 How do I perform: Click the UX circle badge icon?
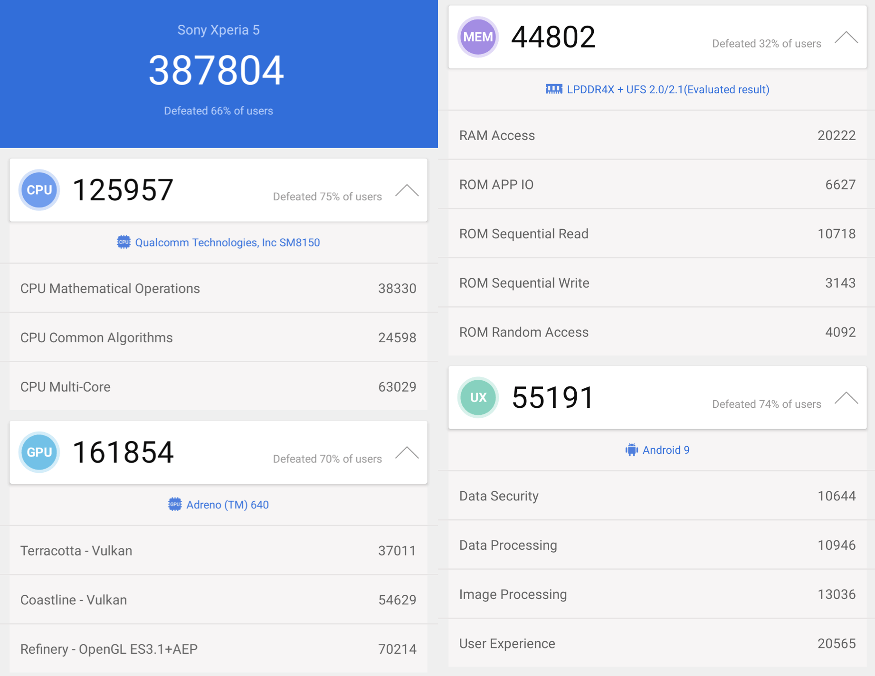pos(478,397)
